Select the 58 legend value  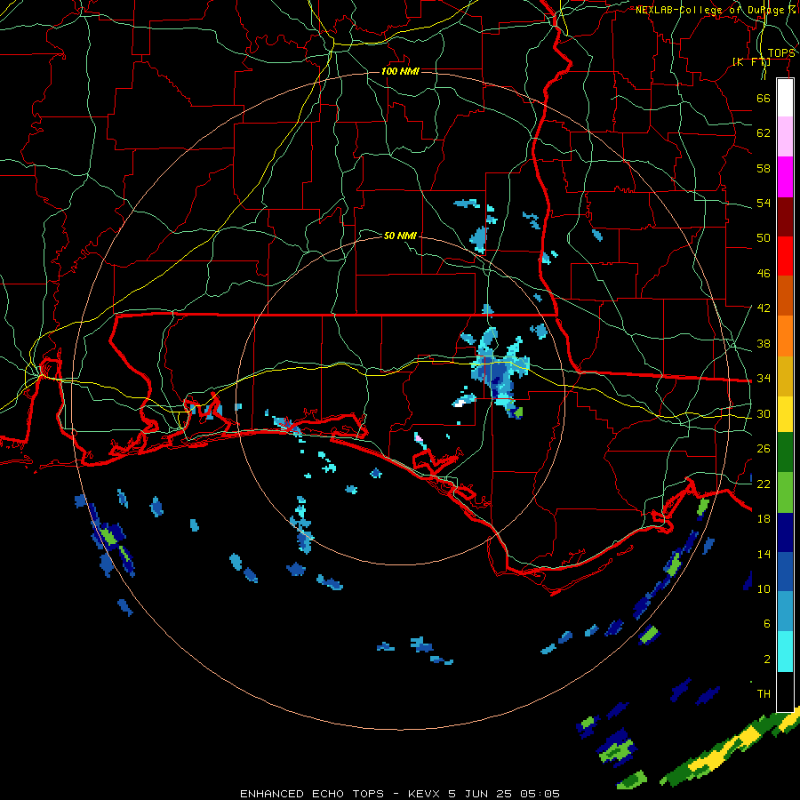764,168
